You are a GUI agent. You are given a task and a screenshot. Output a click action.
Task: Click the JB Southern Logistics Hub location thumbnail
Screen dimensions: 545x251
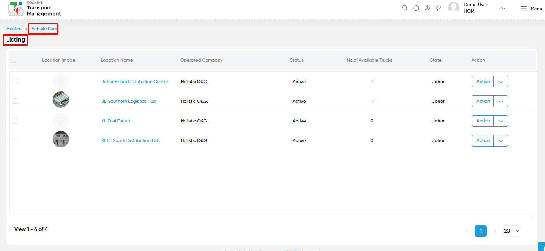click(61, 100)
